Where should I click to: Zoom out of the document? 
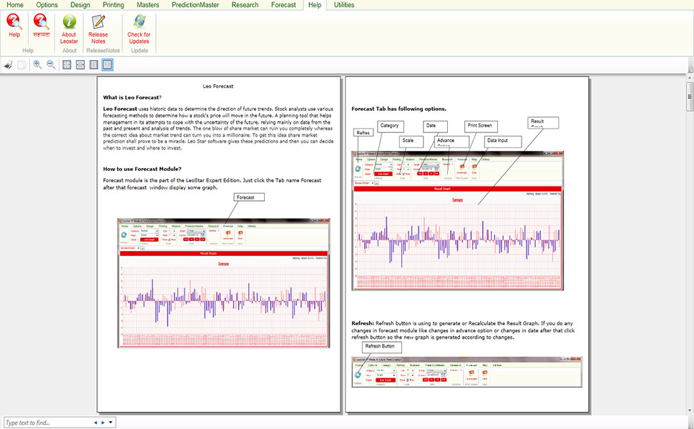[51, 65]
